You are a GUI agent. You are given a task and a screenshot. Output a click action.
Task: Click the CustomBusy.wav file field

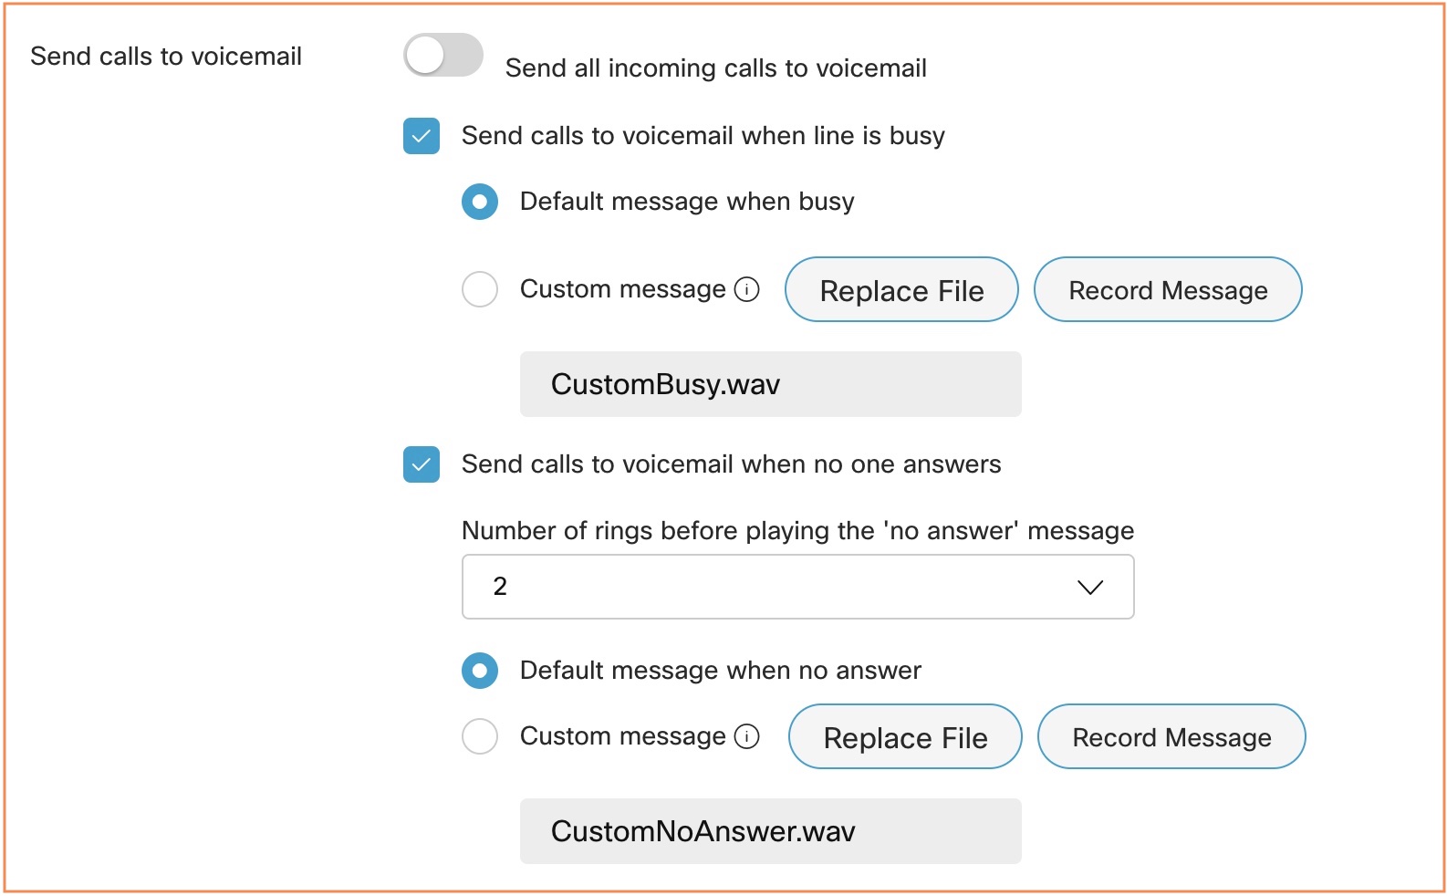click(770, 384)
